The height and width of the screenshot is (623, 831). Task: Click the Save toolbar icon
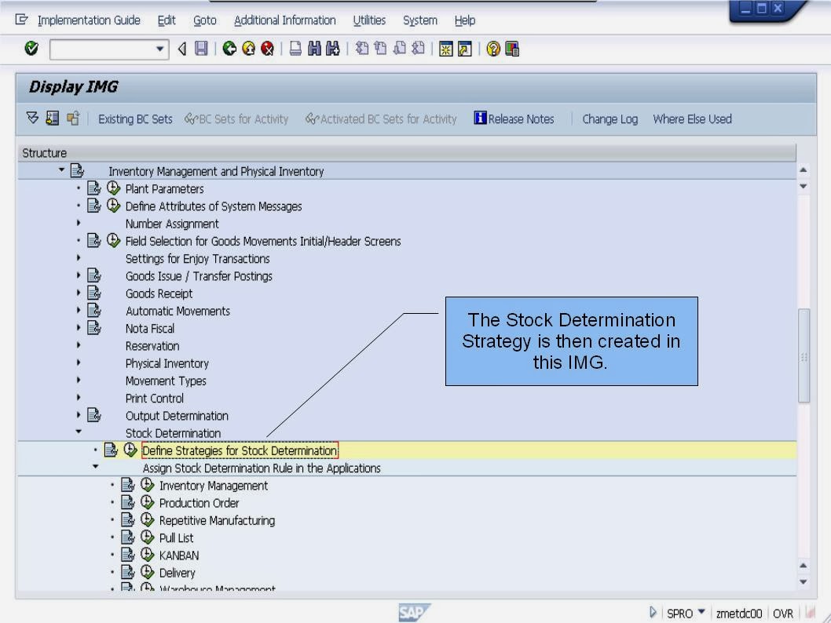click(x=201, y=49)
